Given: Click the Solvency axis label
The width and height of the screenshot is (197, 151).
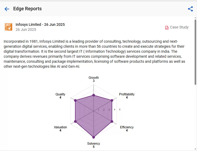Looking at the screenshot, I should 94,143.
